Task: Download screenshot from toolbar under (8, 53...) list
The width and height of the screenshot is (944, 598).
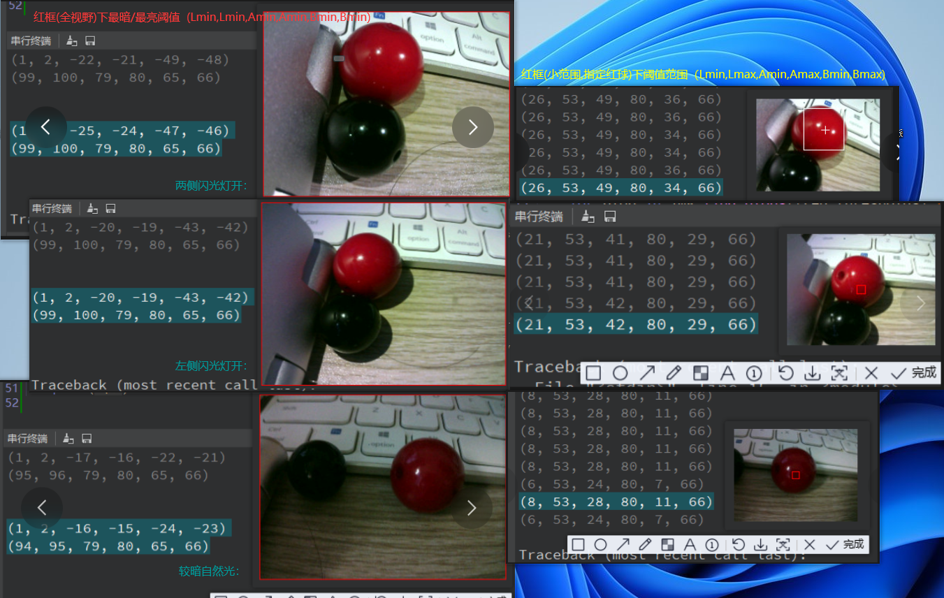Action: tap(761, 545)
